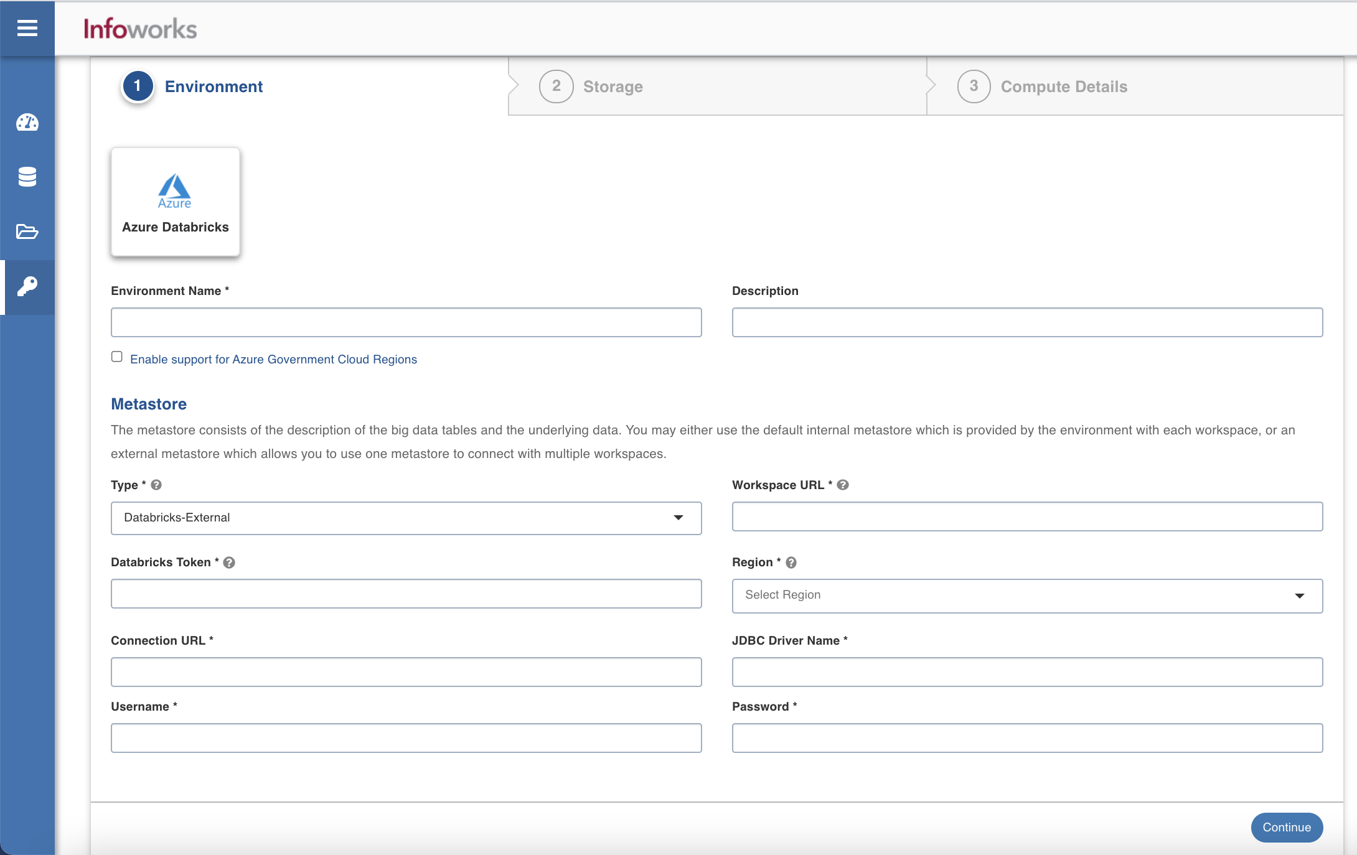The width and height of the screenshot is (1357, 855).
Task: Click the help icon next to Databricks Token
Action: [x=229, y=563]
